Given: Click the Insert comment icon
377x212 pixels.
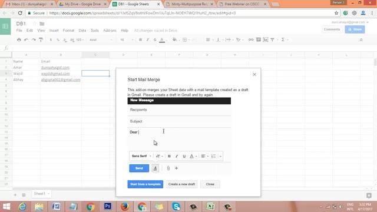Looking at the screenshot, I should tap(259, 39).
